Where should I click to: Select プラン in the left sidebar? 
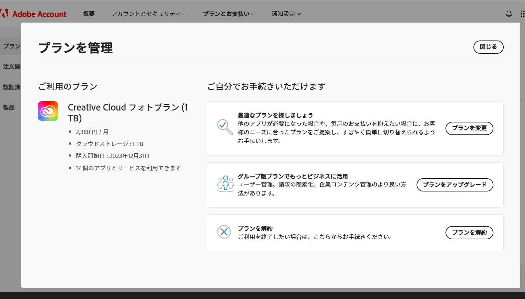pos(12,46)
